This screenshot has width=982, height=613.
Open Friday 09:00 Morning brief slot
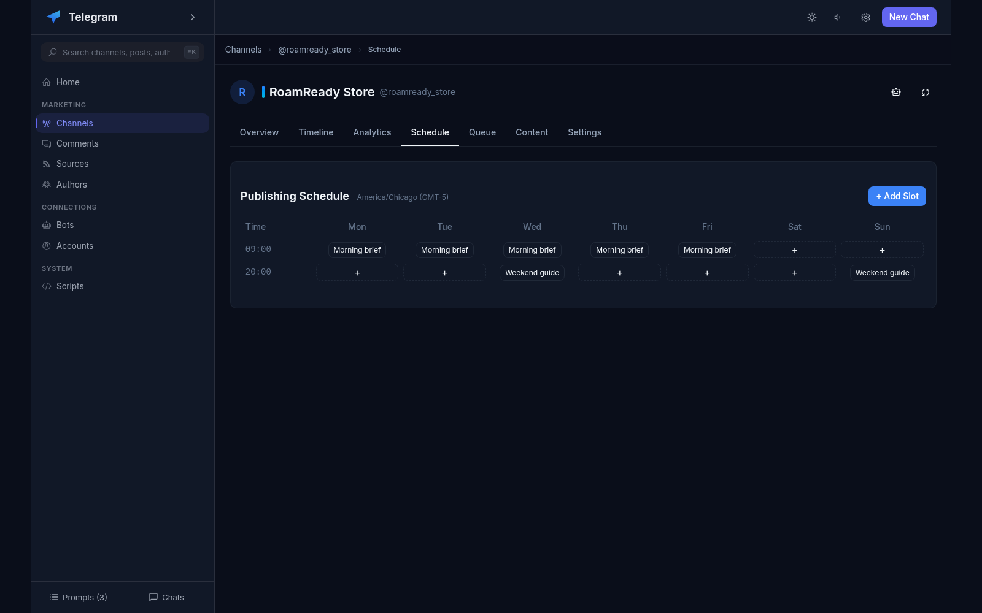(707, 250)
